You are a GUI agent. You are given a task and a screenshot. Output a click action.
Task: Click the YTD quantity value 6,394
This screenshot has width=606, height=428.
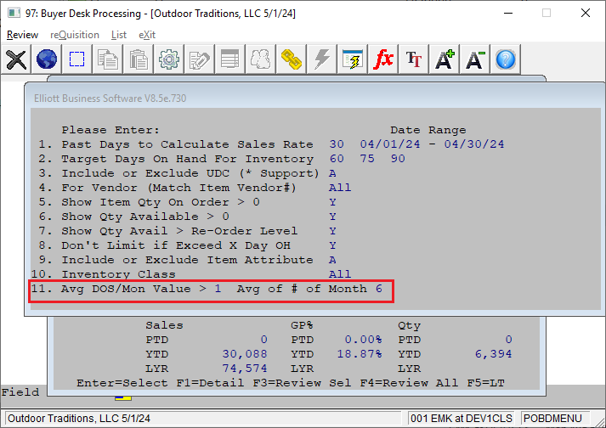click(x=494, y=354)
